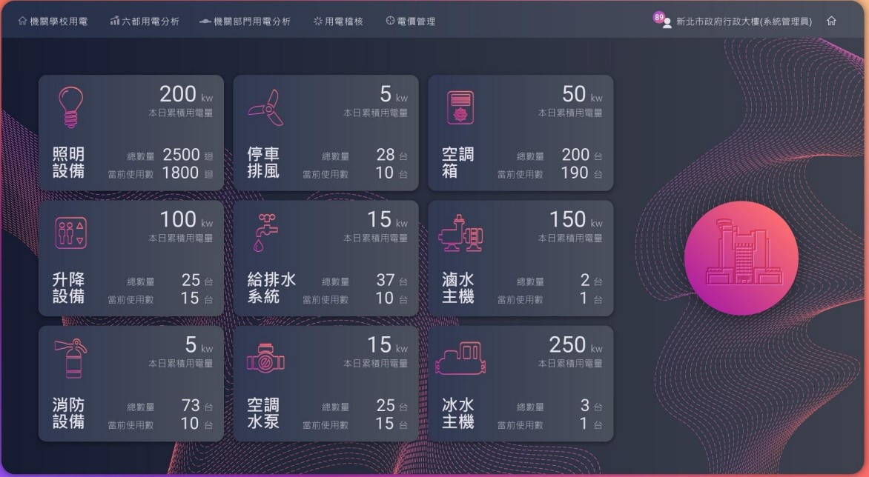Click the fan icon for 停車排風

pos(266,108)
